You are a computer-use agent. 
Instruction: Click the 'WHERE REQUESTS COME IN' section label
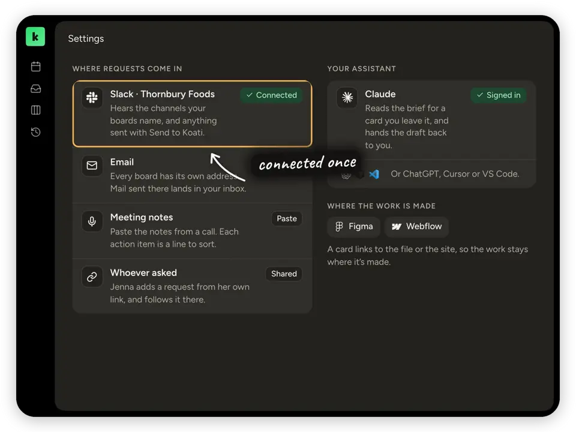pyautogui.click(x=127, y=68)
